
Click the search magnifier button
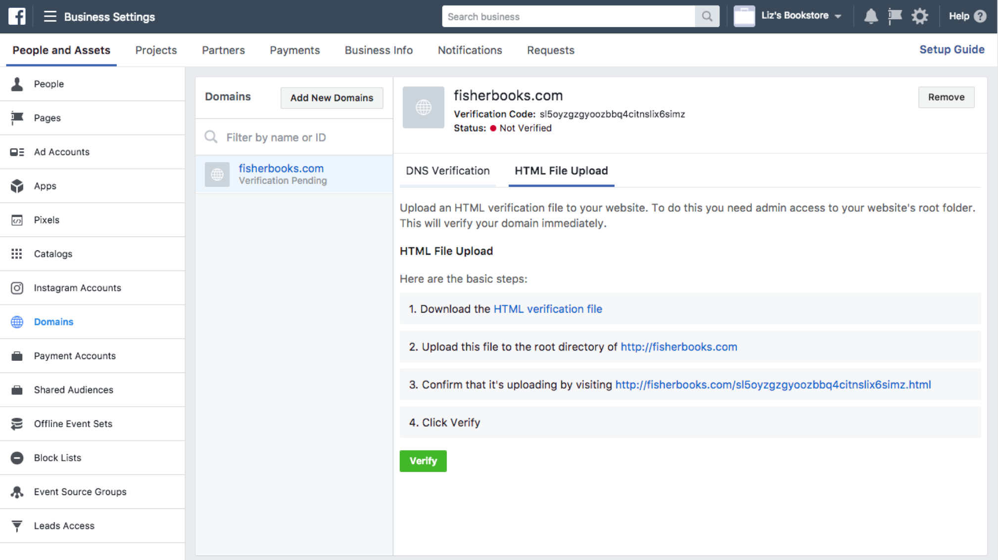pos(707,16)
